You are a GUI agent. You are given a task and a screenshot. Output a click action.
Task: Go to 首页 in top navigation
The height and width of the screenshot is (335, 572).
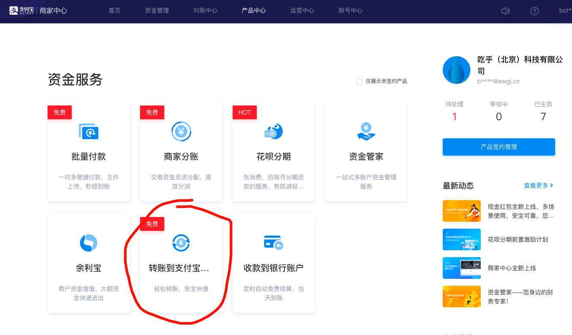(x=115, y=10)
